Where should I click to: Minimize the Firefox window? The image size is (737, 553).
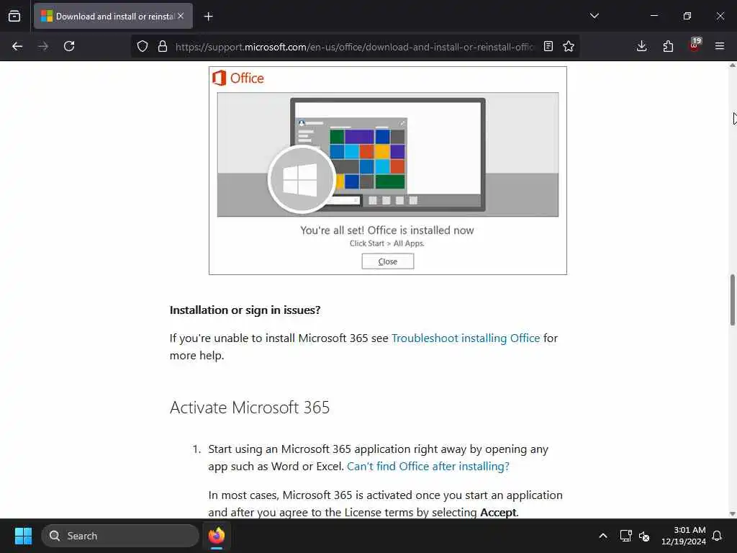pyautogui.click(x=654, y=16)
